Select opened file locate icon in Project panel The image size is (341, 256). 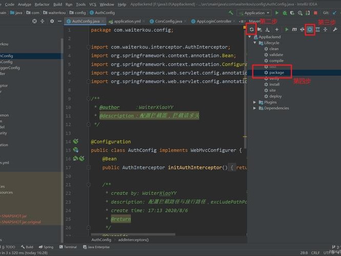tap(35, 21)
